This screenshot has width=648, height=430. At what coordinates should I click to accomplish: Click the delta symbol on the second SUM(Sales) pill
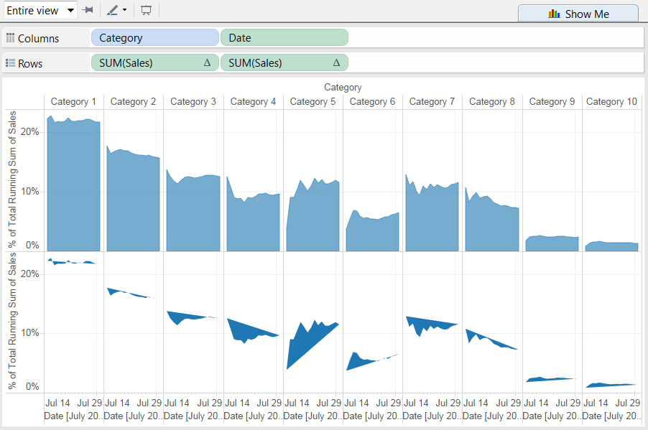pyautogui.click(x=336, y=62)
